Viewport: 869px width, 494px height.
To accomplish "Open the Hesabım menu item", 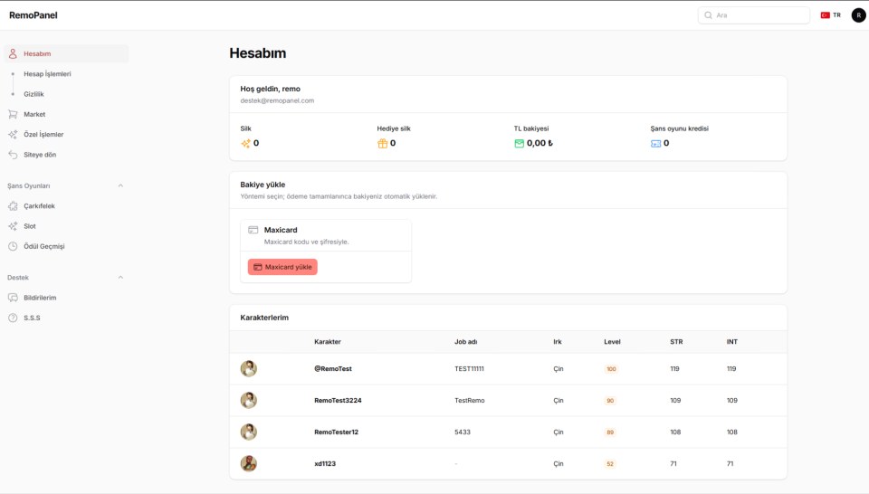I will 66,53.
